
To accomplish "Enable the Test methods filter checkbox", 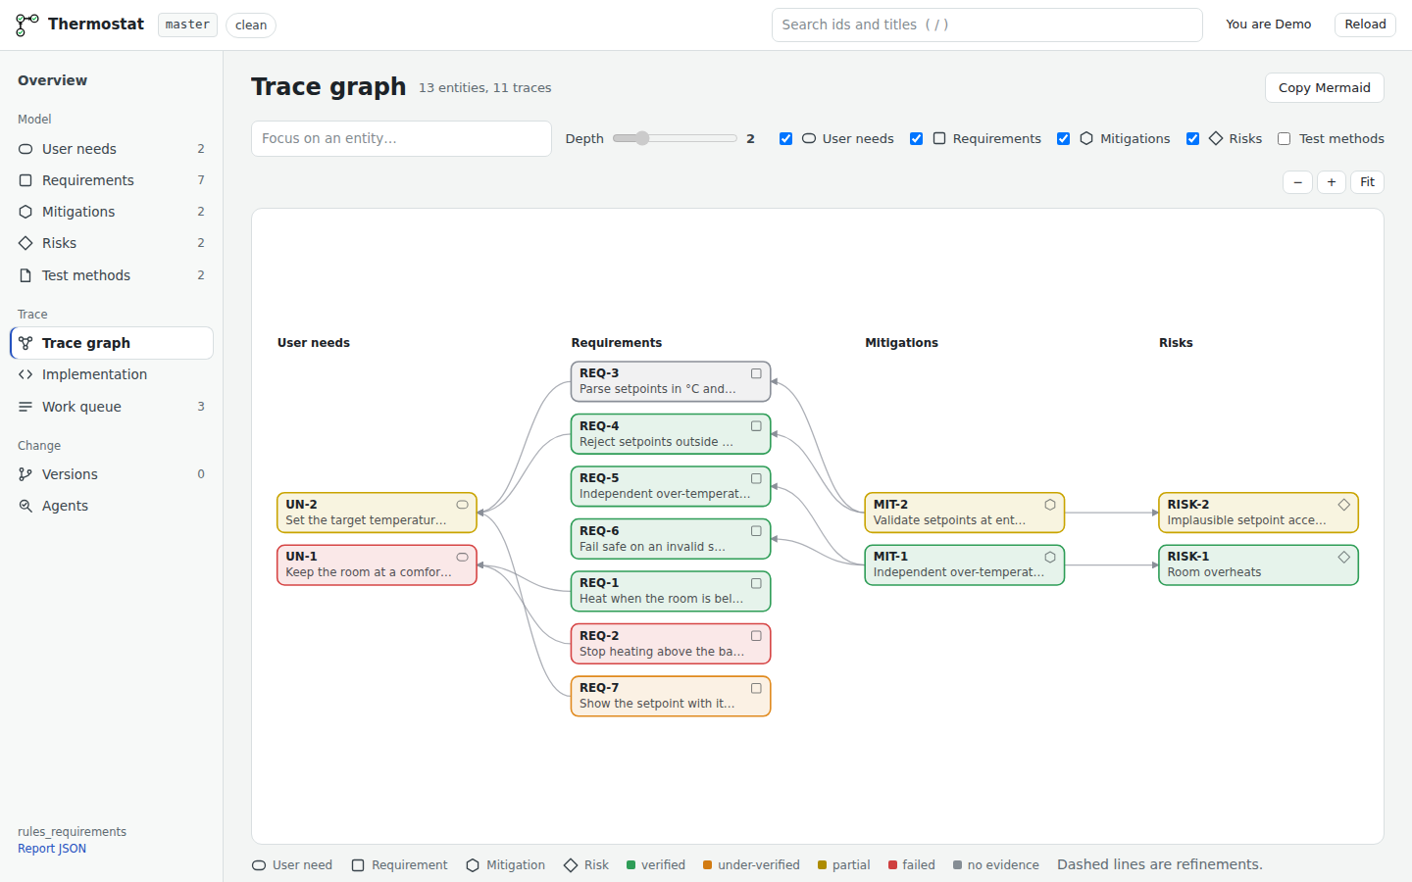I will [x=1284, y=139].
